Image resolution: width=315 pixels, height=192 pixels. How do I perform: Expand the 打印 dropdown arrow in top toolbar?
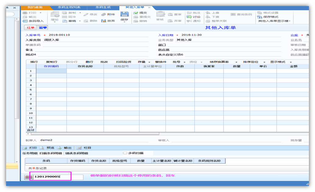[40, 13]
